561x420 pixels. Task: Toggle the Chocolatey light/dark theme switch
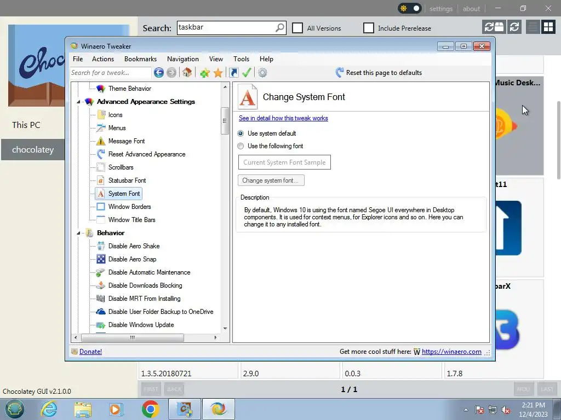coord(410,8)
